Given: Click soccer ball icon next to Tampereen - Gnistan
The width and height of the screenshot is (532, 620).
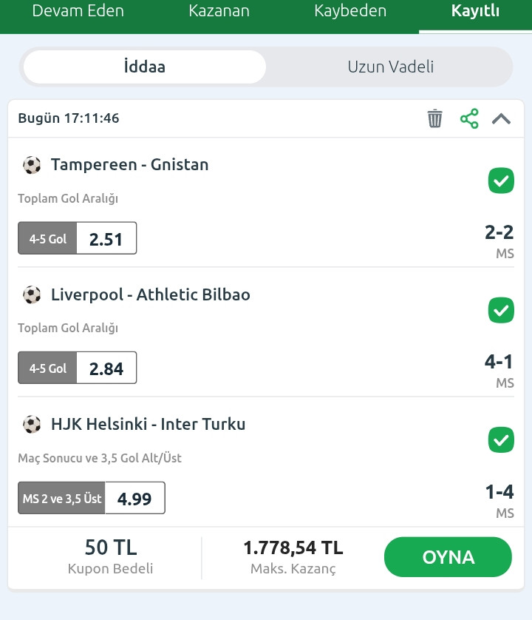Looking at the screenshot, I should point(32,165).
